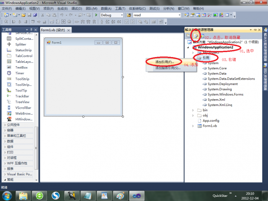Open the 工具(T) menu
The width and height of the screenshot is (268, 201).
pyautogui.click(x=120, y=8)
